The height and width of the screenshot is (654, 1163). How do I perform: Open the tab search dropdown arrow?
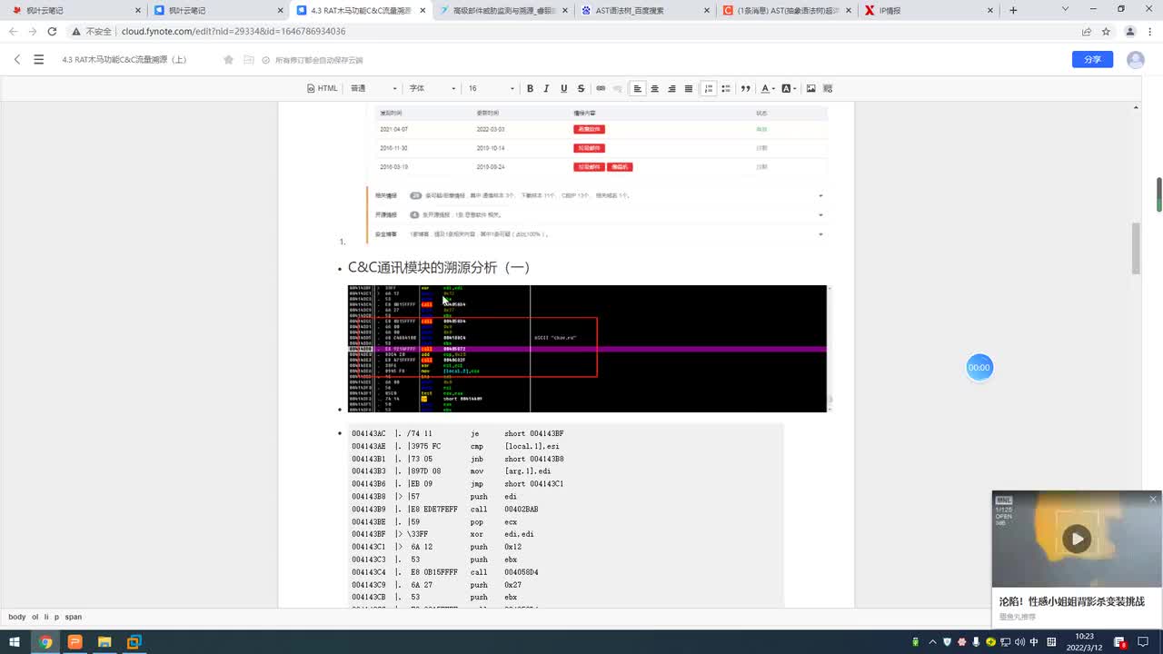coord(1066,10)
